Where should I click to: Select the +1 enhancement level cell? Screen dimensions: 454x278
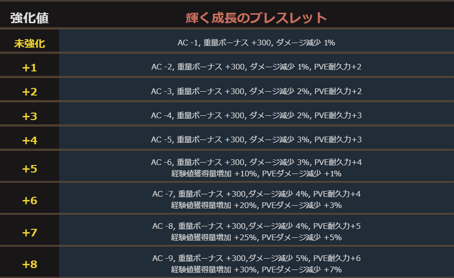29,68
